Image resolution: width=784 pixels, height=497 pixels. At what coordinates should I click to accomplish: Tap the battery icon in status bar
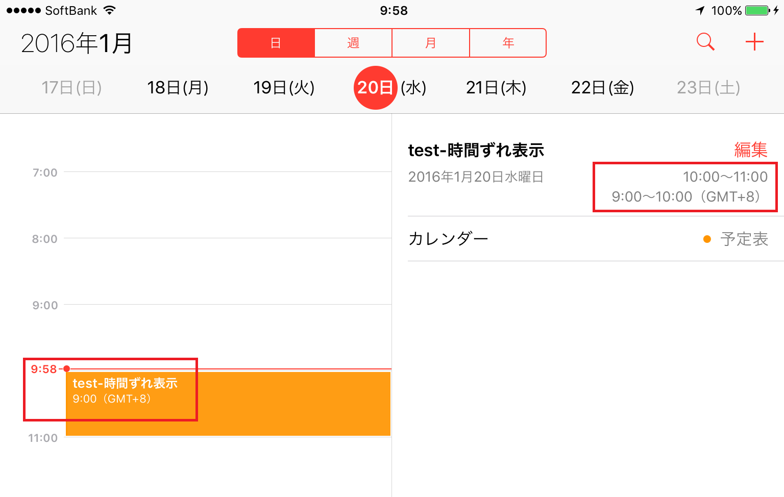[x=757, y=10]
